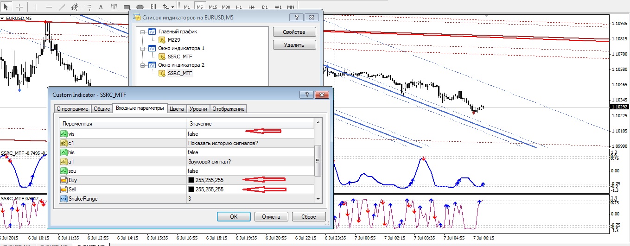This screenshot has width=630, height=246.
Task: Click help button in indicator list dialog
Action: (295, 17)
